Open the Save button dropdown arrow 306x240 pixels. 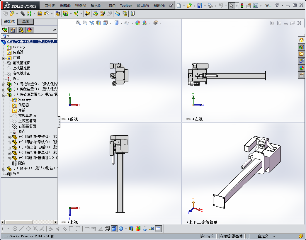(205, 6)
